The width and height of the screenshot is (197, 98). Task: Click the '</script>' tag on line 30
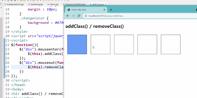20,80
